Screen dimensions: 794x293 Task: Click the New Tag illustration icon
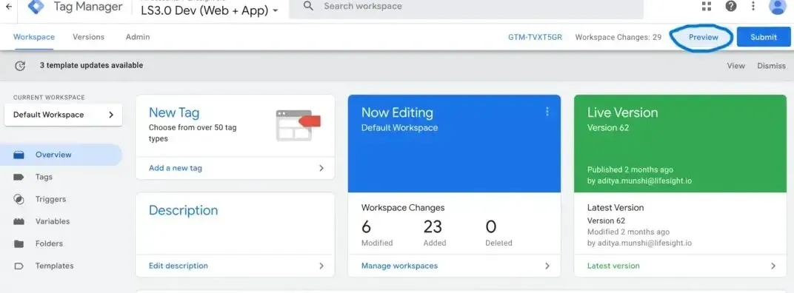click(x=298, y=125)
